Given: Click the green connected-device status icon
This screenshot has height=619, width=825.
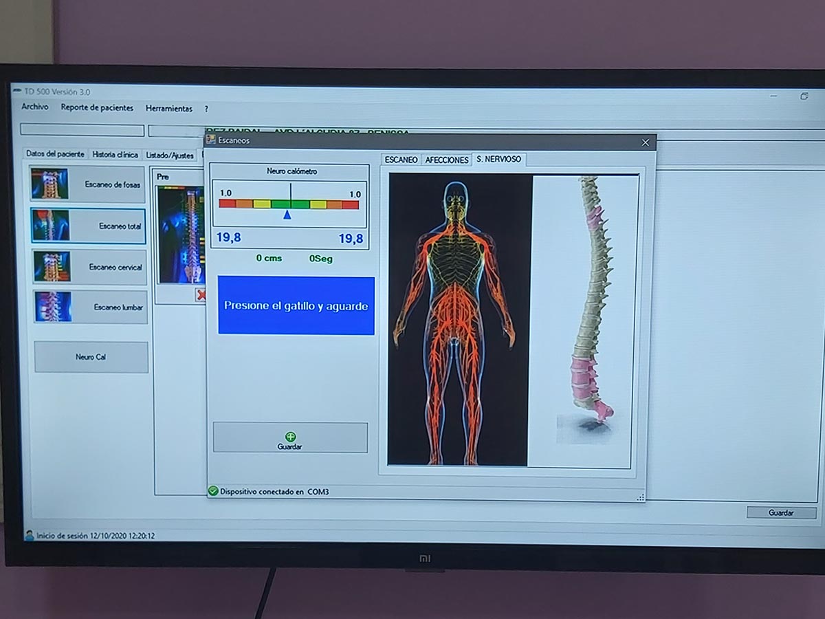Looking at the screenshot, I should coord(213,491).
